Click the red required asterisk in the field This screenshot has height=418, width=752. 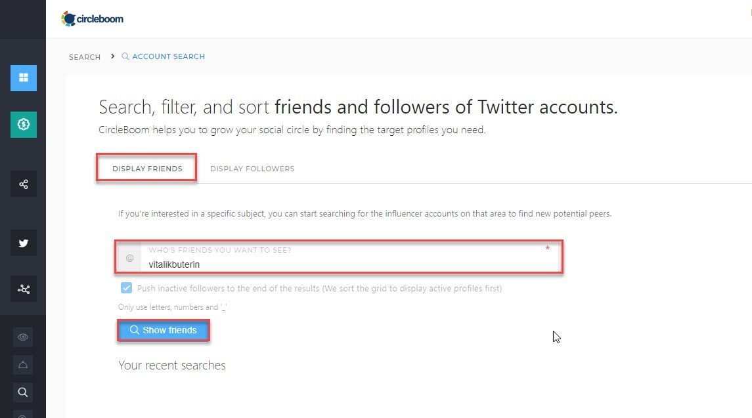pos(549,249)
